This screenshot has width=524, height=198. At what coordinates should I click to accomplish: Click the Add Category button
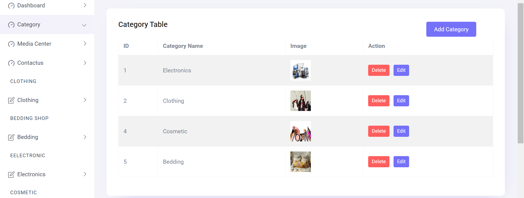[x=451, y=29]
